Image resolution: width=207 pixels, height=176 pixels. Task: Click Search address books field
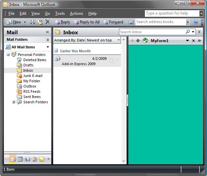pyautogui.click(x=161, y=22)
